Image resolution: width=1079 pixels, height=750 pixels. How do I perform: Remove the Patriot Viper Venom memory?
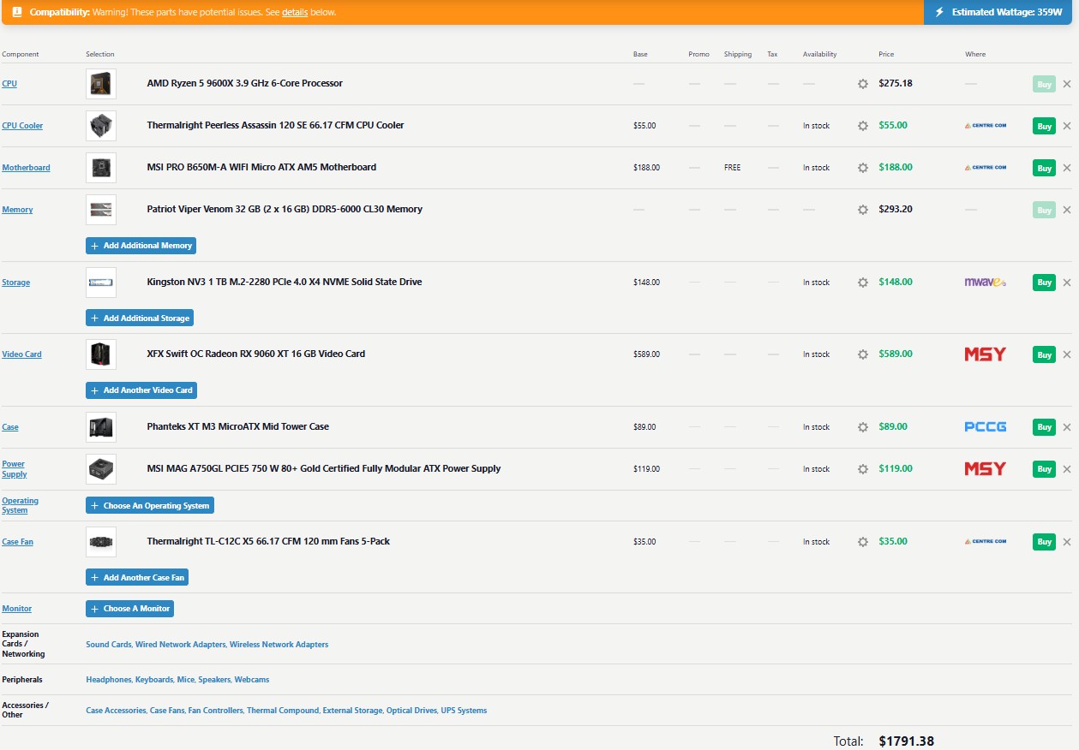1067,210
